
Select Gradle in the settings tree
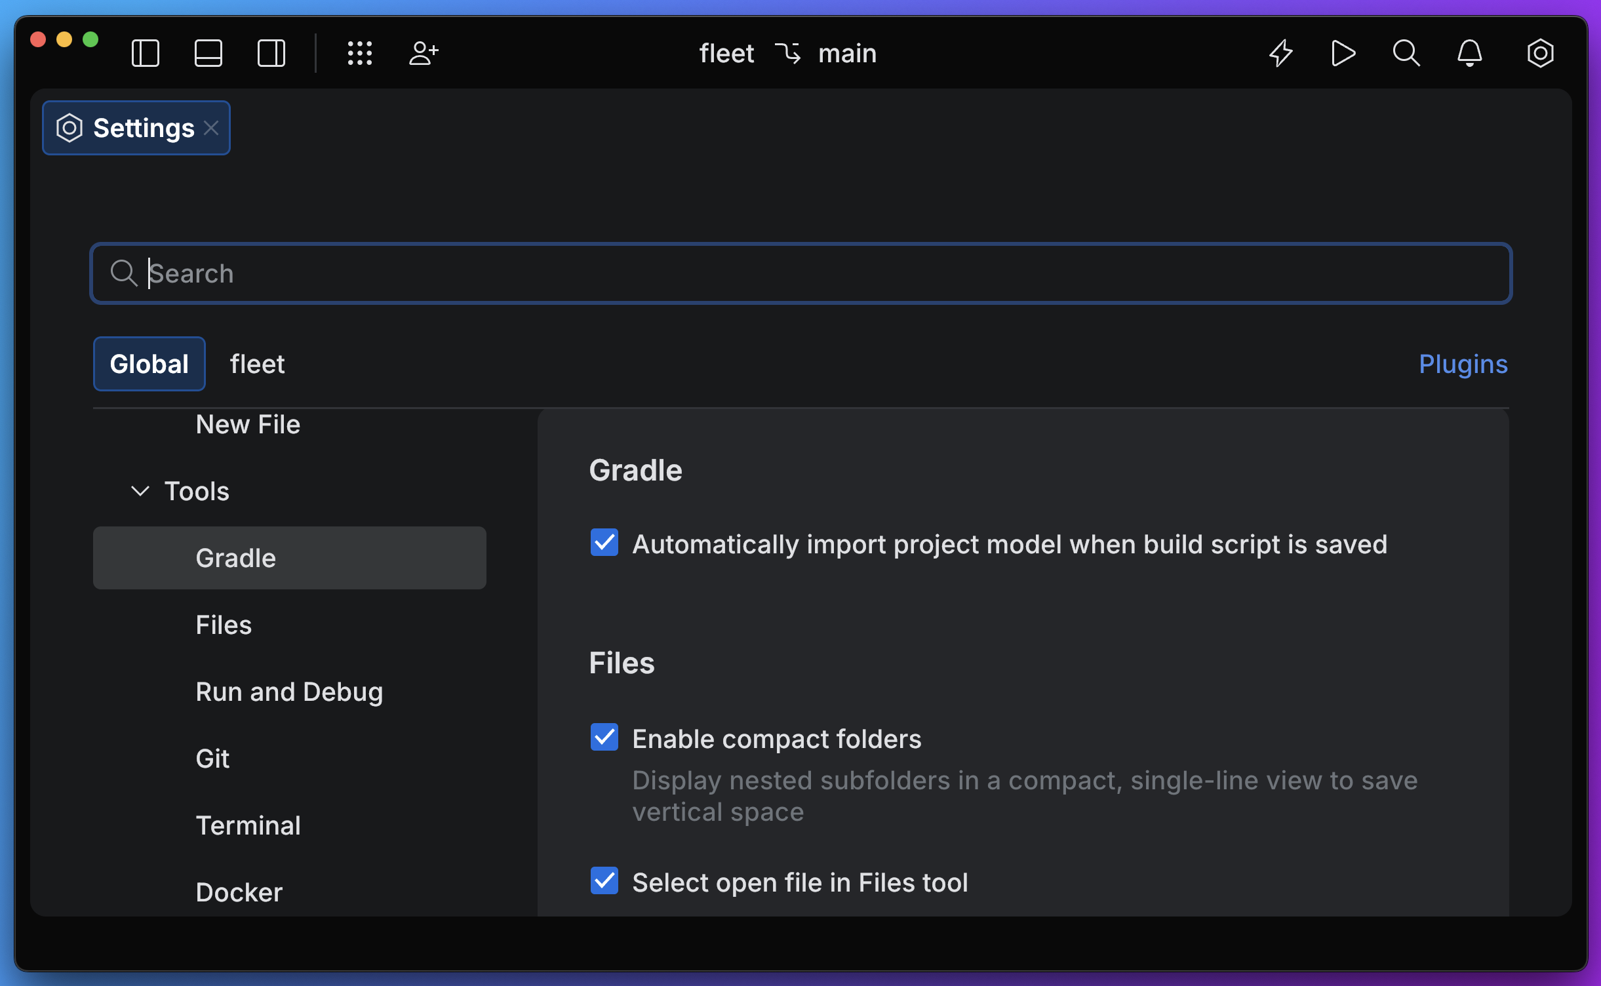290,558
